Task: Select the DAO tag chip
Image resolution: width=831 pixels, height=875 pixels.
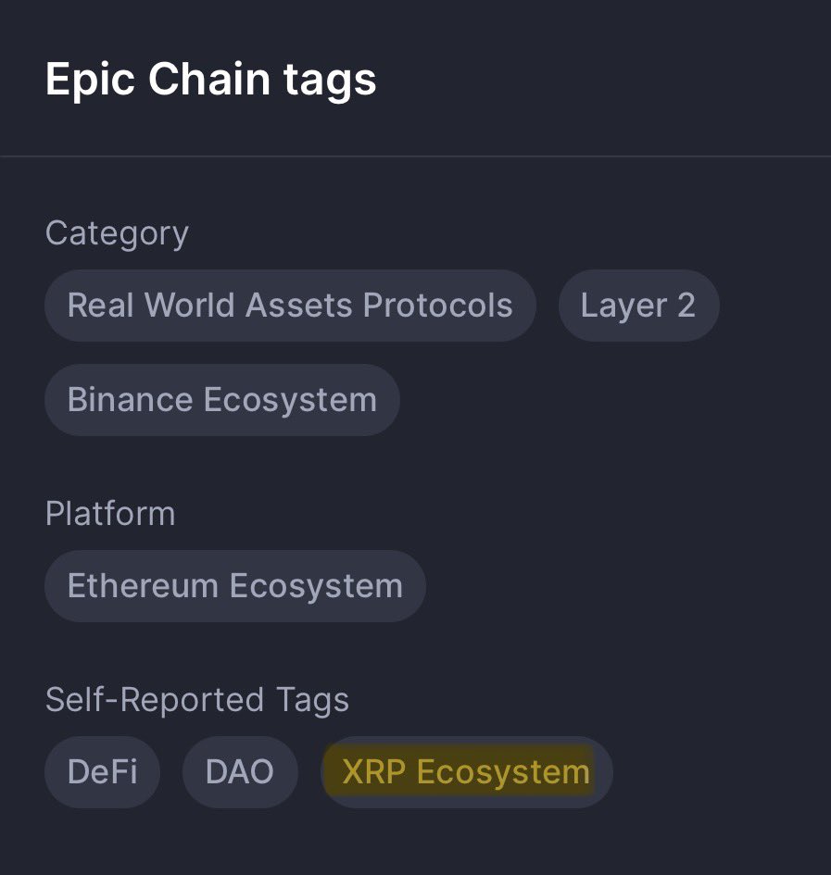Action: pos(240,771)
